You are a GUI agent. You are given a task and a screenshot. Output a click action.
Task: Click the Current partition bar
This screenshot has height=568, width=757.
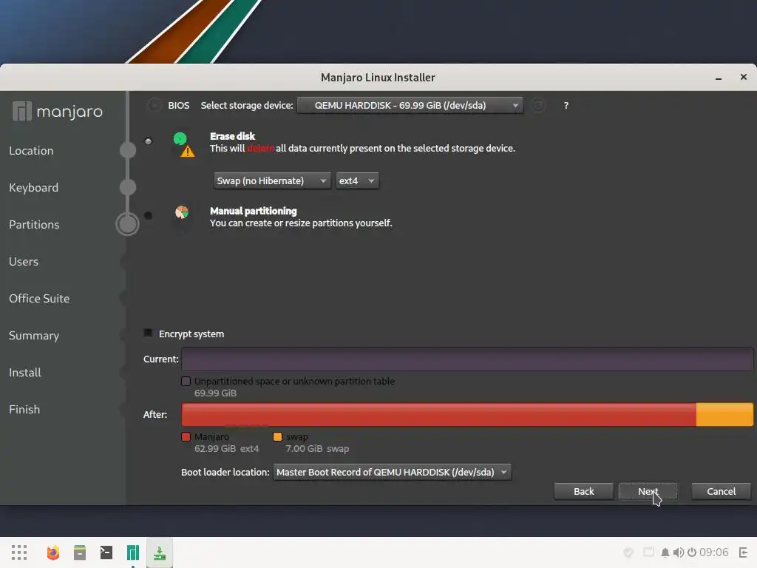click(x=467, y=359)
